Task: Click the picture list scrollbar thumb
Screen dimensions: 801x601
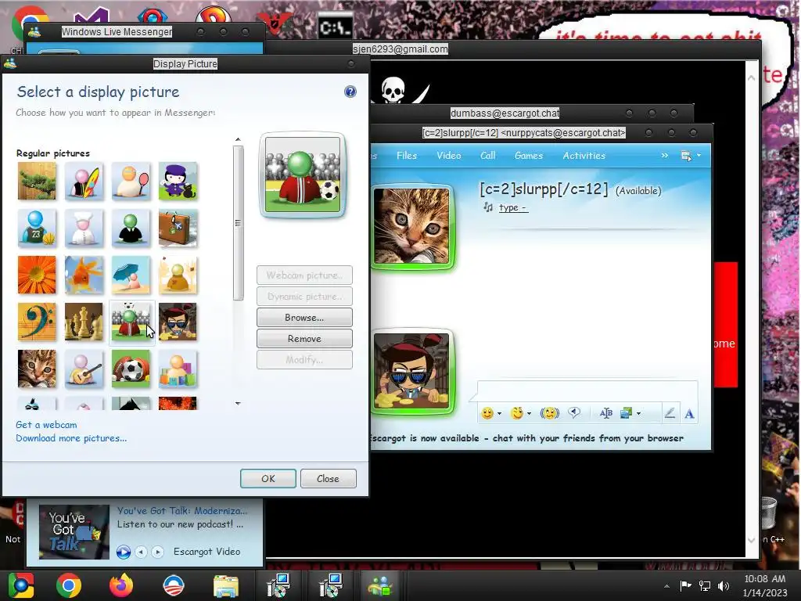Action: [x=238, y=223]
